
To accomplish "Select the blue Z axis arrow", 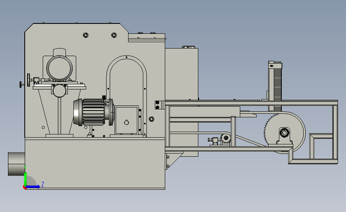I will point(33,187).
